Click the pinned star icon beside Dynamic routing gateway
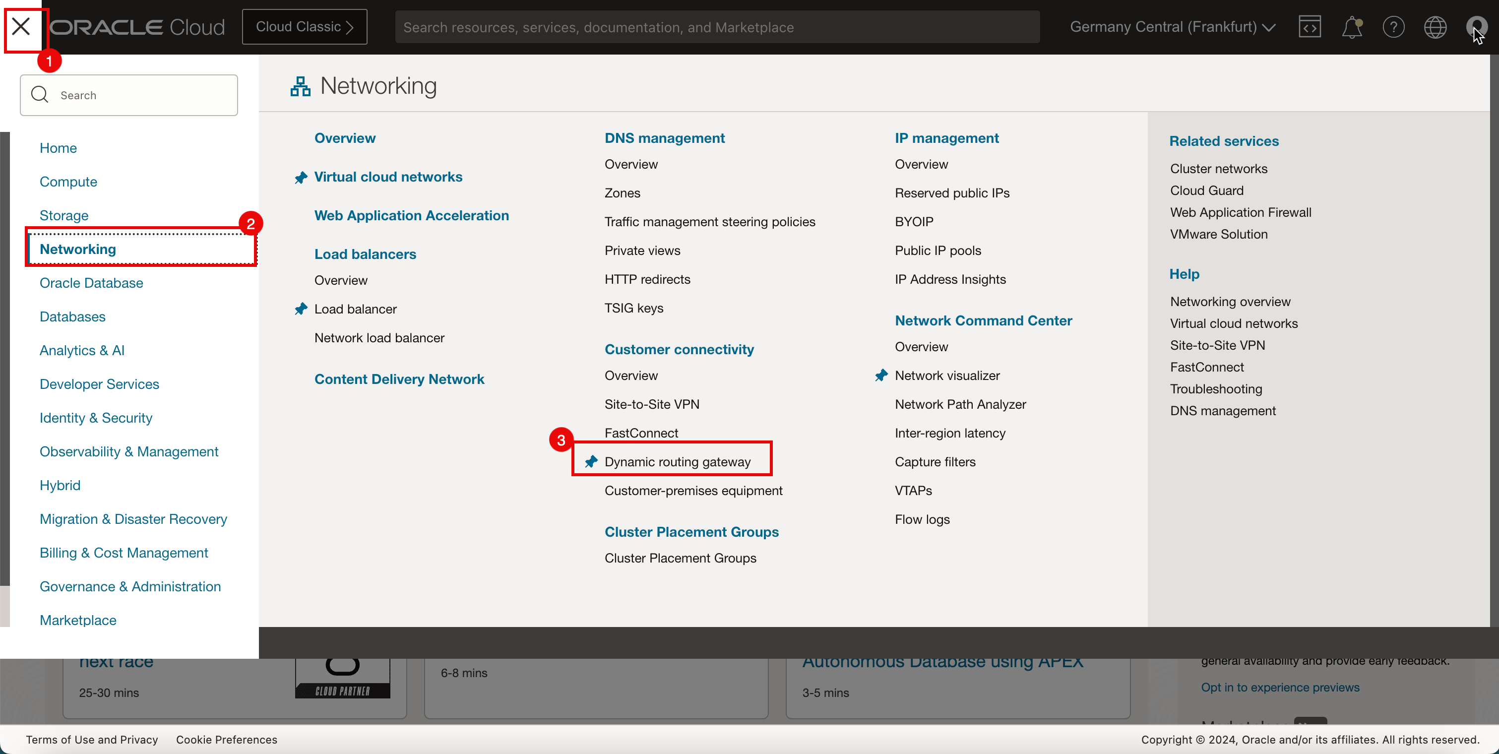Screen dimensions: 1499x754 point(591,461)
